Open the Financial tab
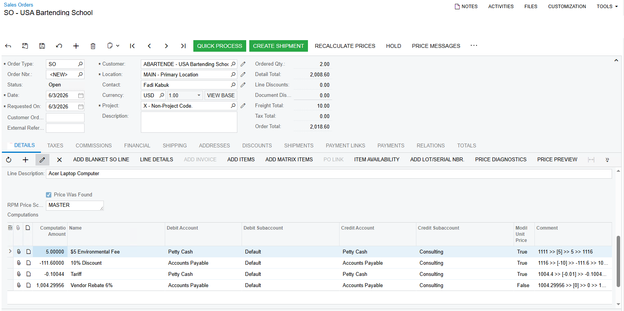624x311 pixels. 137,145
